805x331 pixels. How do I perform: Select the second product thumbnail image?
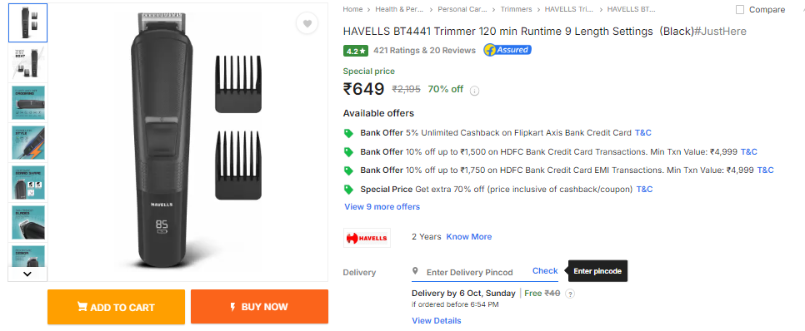click(x=27, y=63)
